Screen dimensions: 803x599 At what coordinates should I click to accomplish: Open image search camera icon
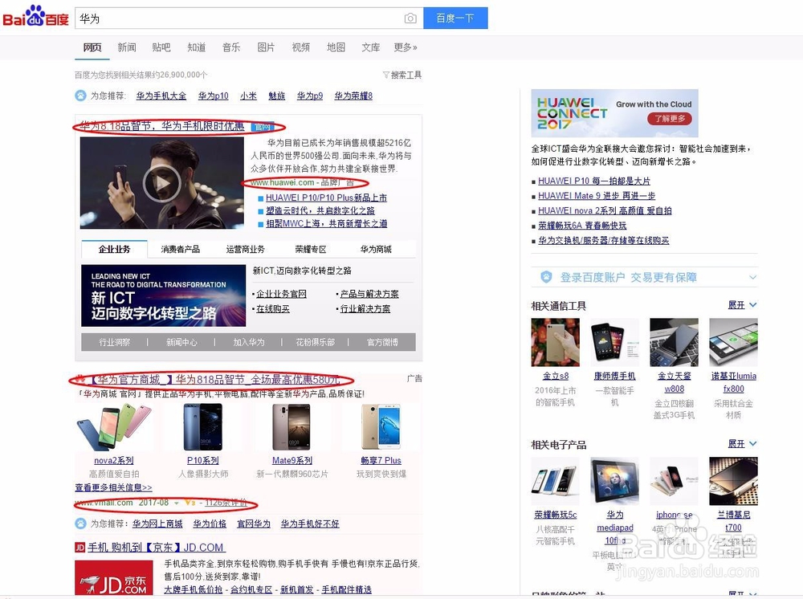(x=410, y=18)
